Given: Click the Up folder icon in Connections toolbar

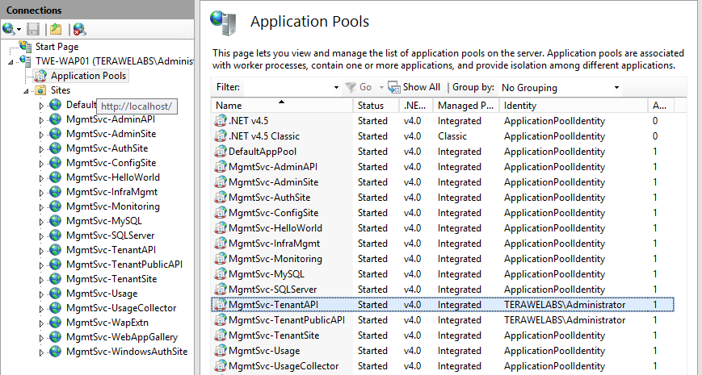Looking at the screenshot, I should (x=56, y=29).
